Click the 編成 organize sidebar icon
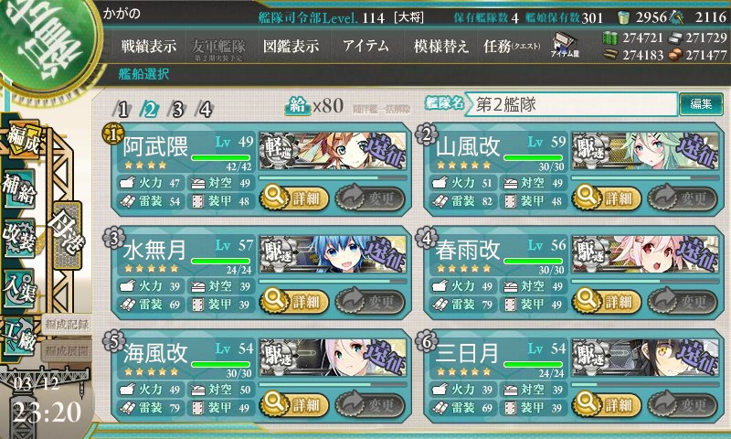The width and height of the screenshot is (731, 439). [24, 141]
